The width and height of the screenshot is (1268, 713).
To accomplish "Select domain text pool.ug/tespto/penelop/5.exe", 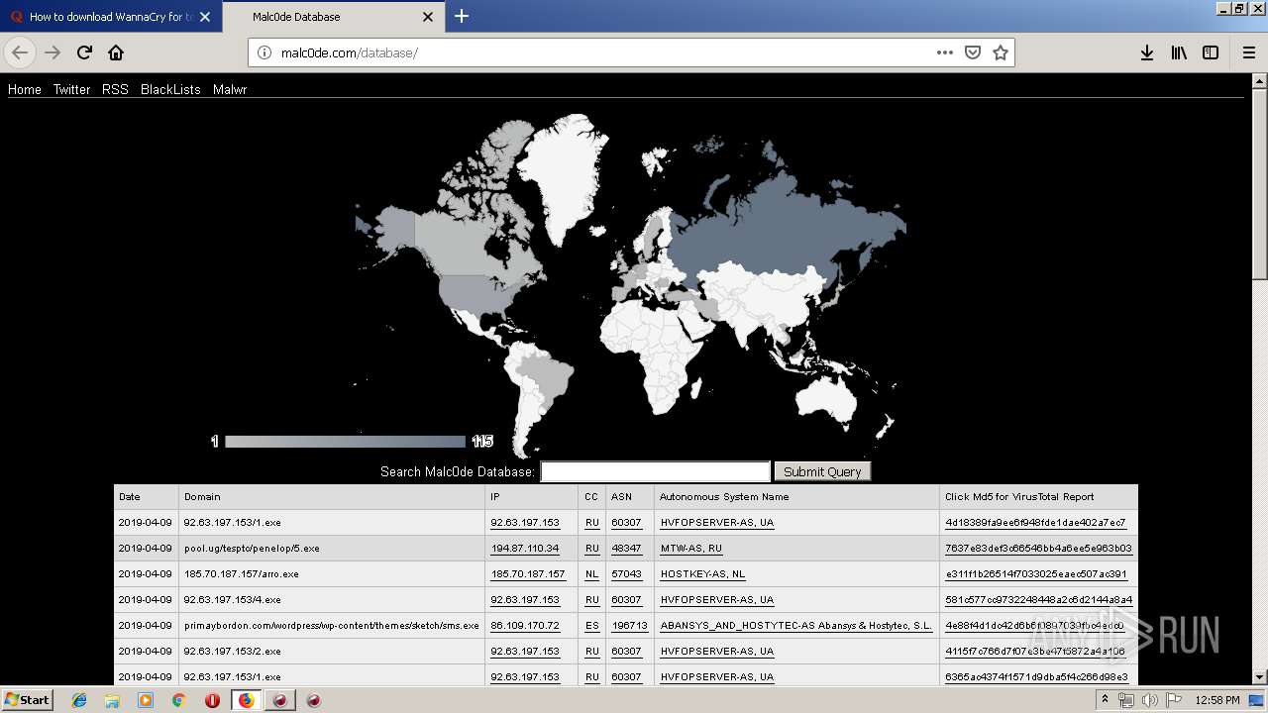I will coord(252,548).
